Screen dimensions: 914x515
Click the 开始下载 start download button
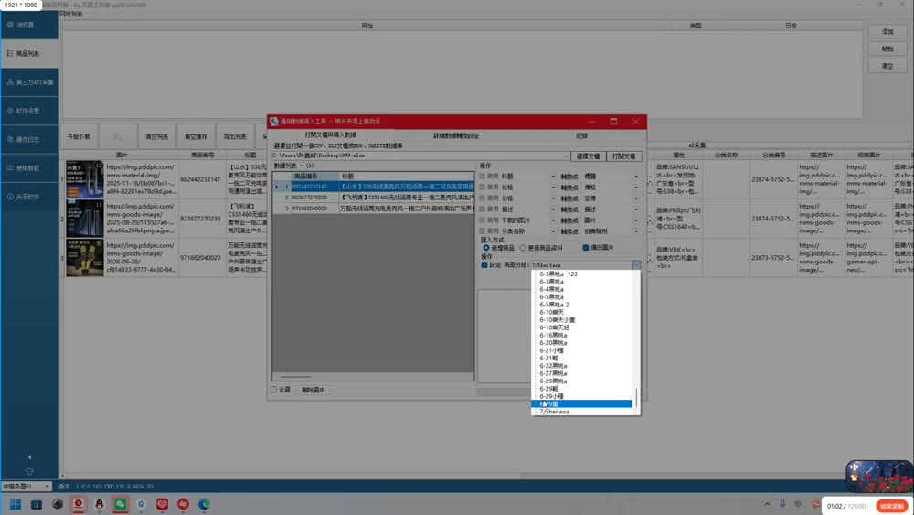(x=79, y=137)
